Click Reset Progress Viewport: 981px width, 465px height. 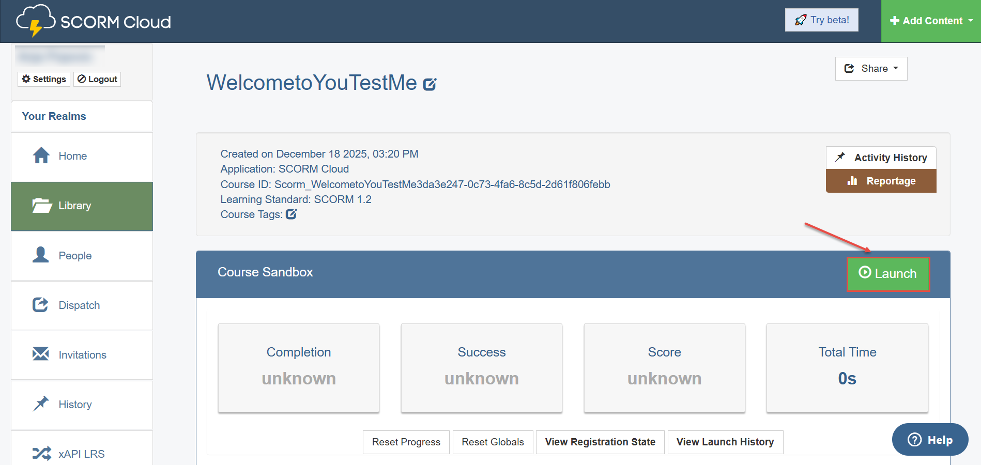tap(406, 442)
